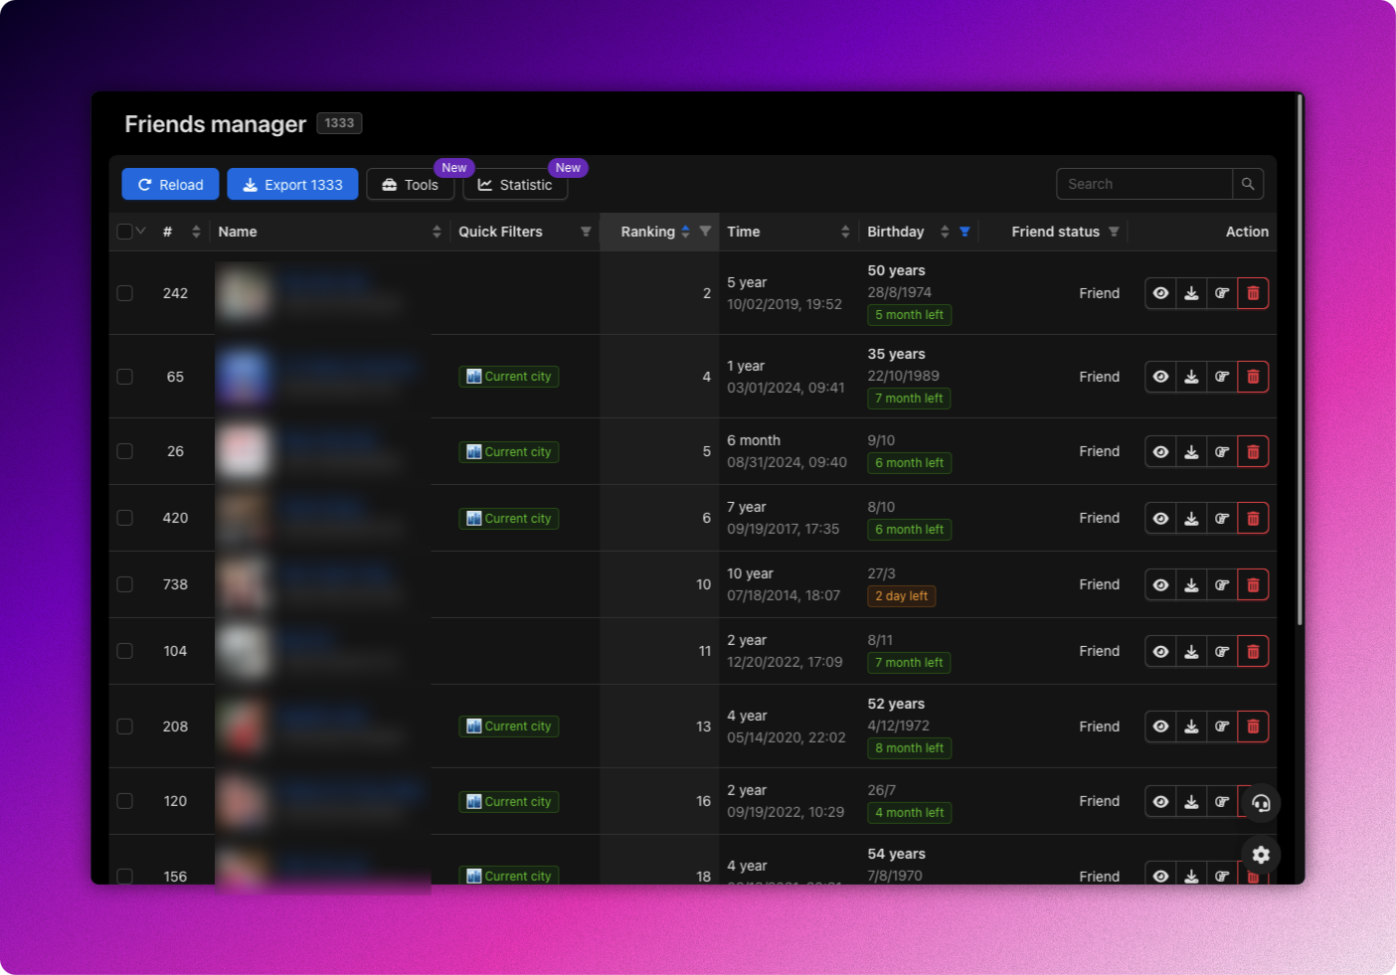Open the Birthday column filter
Image resolution: width=1396 pixels, height=975 pixels.
(x=964, y=232)
